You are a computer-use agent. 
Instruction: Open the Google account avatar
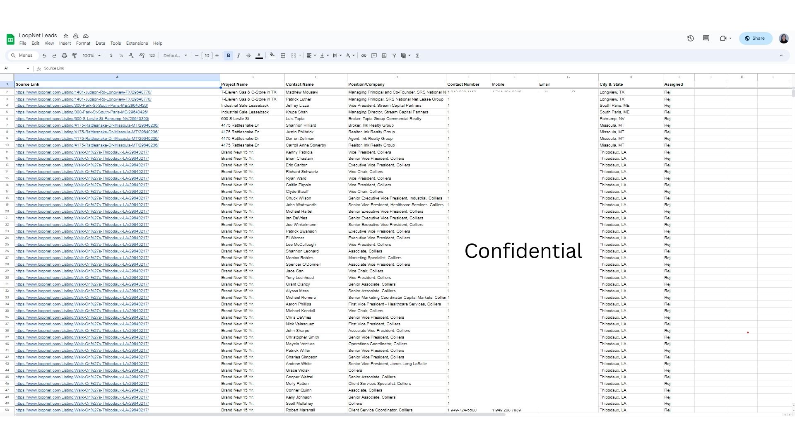click(783, 38)
